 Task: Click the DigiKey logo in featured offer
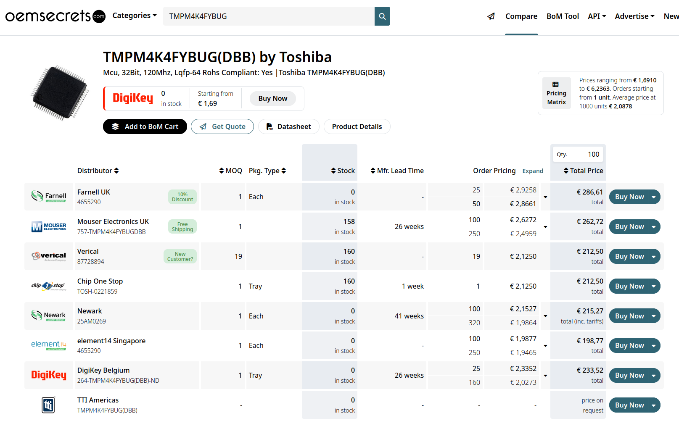pyautogui.click(x=133, y=98)
